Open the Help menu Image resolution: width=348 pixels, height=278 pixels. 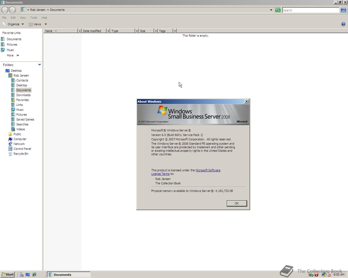click(x=44, y=18)
